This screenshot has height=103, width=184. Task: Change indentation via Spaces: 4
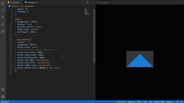(132, 102)
